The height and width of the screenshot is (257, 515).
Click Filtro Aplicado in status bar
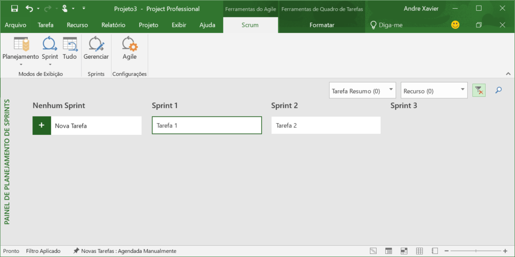coord(43,251)
